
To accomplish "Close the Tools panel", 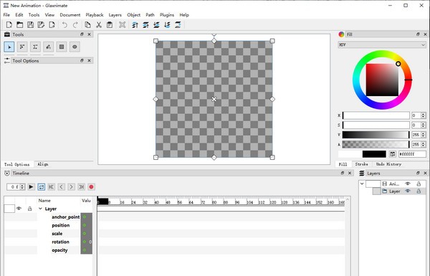I will 89,34.
